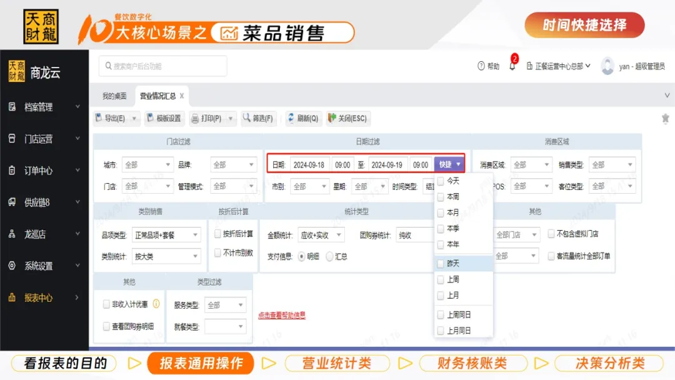Open the 星期 dropdown
The width and height of the screenshot is (675, 380).
tap(369, 186)
